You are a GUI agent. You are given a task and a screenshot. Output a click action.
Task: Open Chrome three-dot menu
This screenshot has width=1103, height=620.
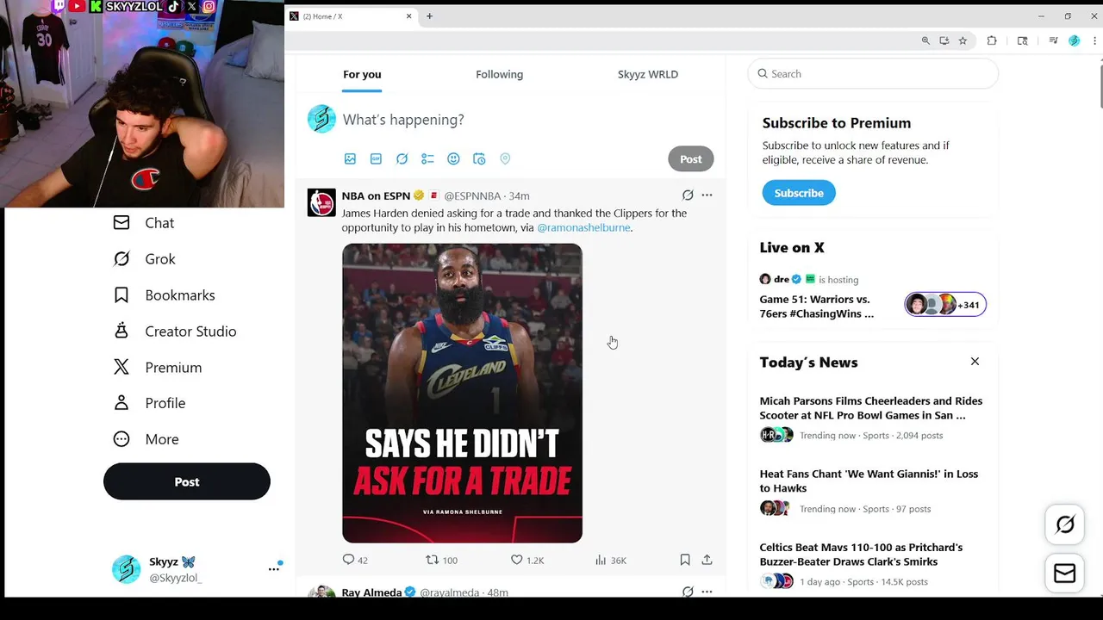[1094, 40]
